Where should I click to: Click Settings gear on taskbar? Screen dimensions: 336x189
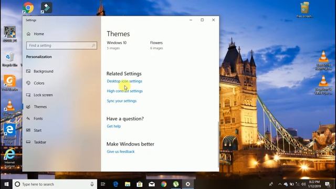coord(188,184)
